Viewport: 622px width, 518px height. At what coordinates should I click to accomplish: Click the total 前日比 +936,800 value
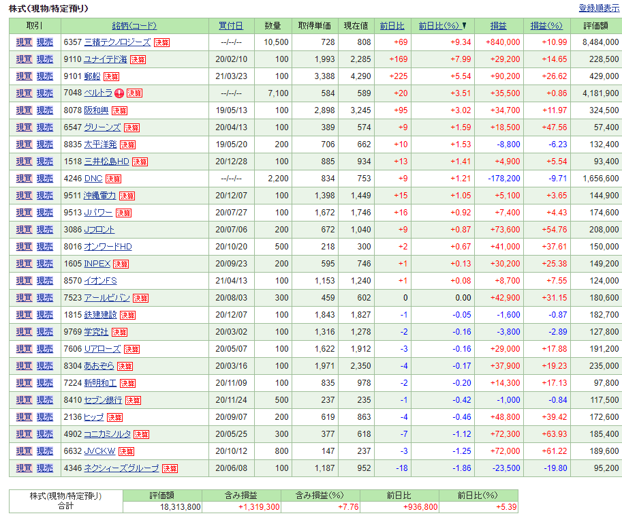pos(420,507)
